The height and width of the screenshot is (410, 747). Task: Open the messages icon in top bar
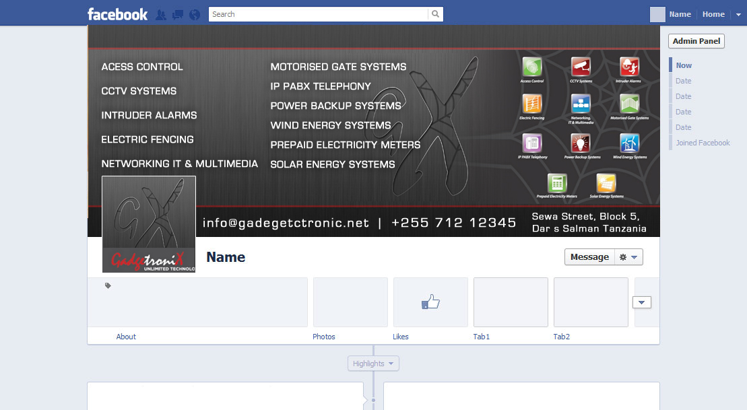tap(178, 15)
